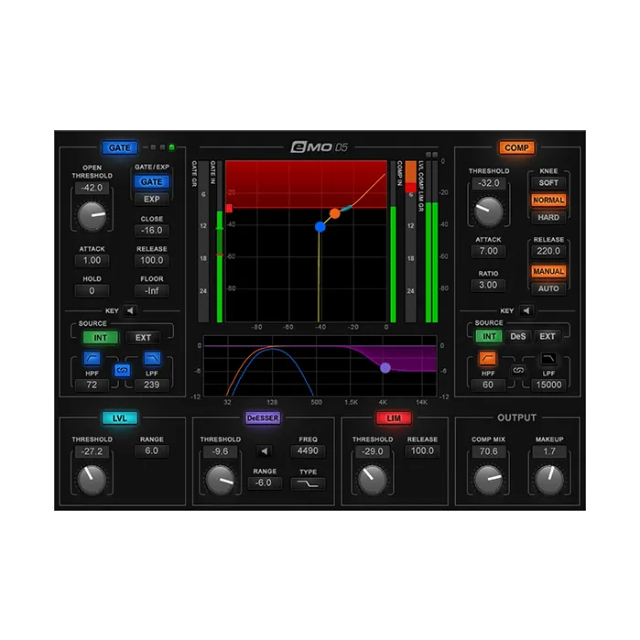Click the Comp filter link icon
Viewport: 640px width, 640px height.
pos(518,370)
